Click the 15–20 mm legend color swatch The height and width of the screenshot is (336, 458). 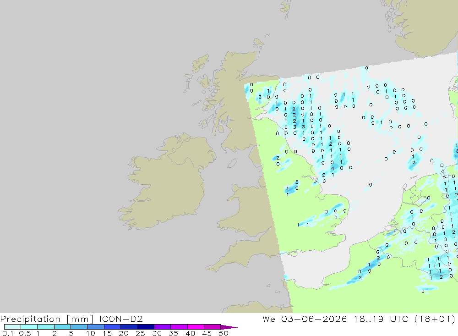[x=112, y=327]
